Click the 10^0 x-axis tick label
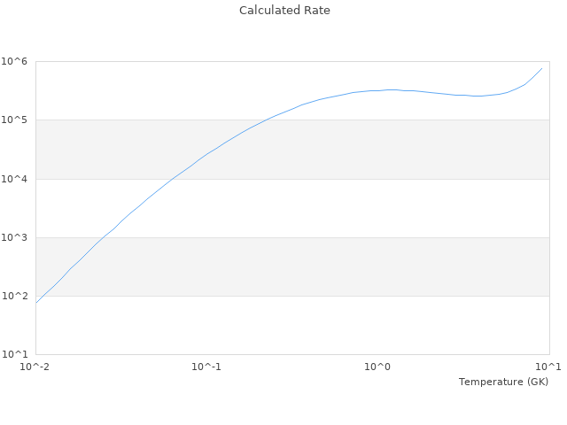 click(x=377, y=367)
